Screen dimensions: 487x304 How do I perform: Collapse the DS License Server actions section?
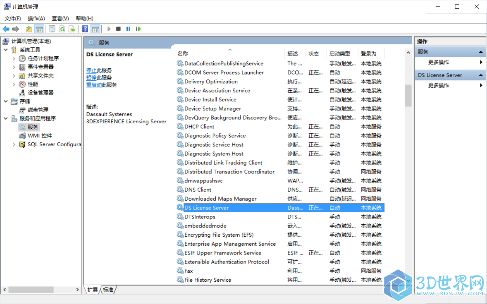click(481, 75)
